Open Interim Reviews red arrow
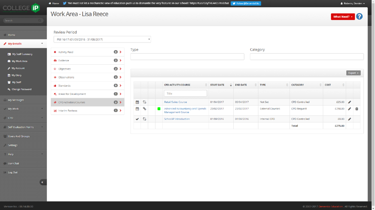 [120, 111]
